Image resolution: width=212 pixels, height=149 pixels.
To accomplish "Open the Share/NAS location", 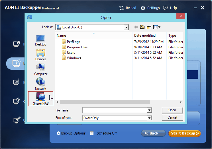I will pos(41,99).
